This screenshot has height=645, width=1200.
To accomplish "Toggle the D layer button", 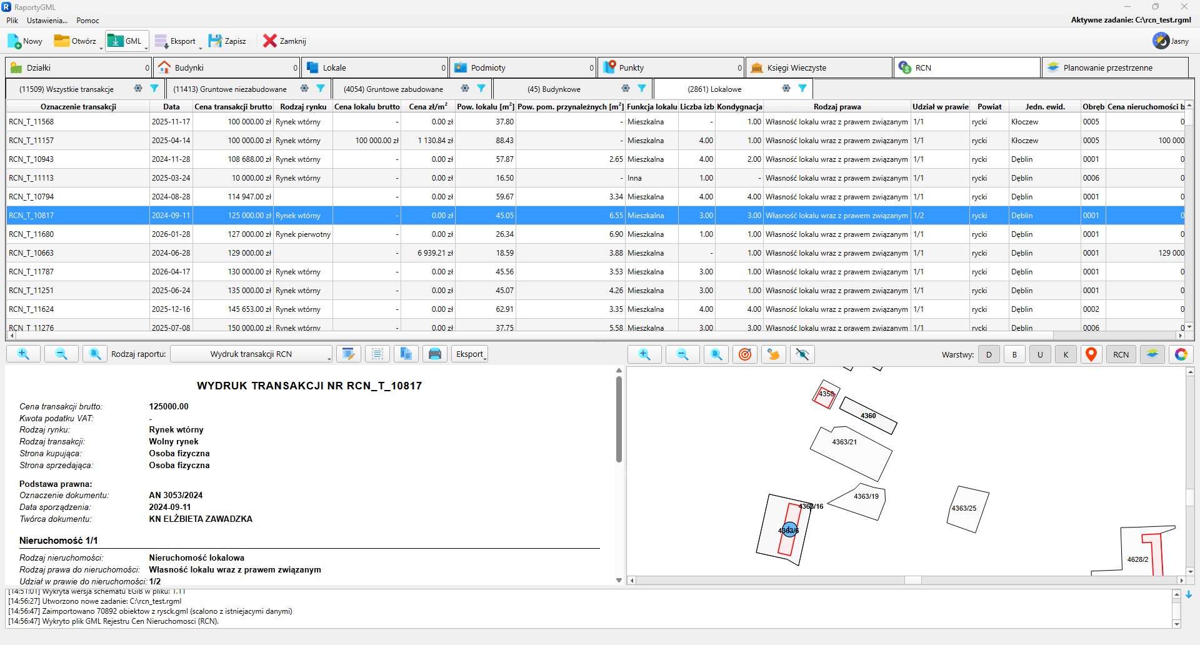I will [989, 355].
